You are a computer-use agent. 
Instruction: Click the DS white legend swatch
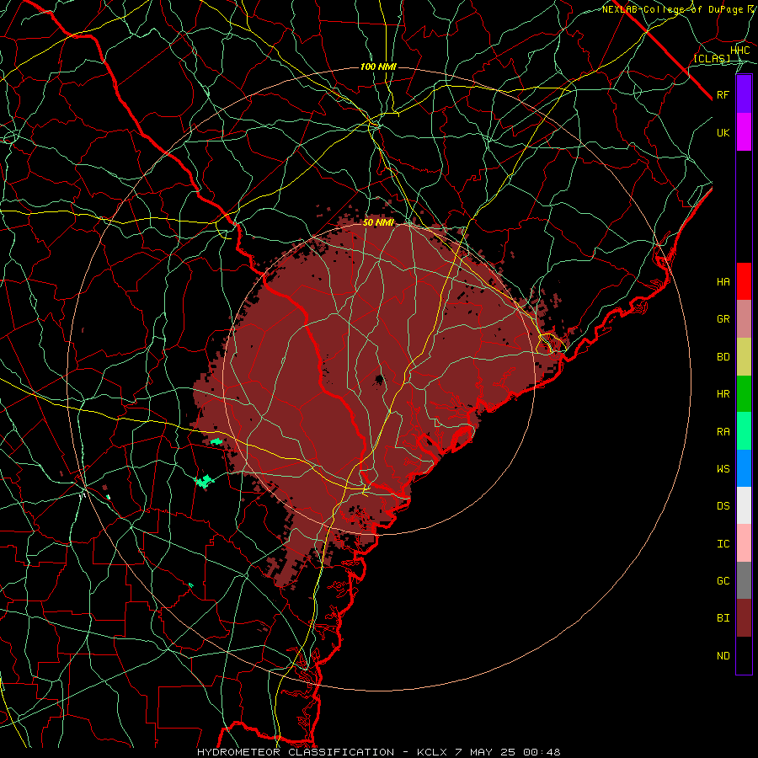[x=744, y=505]
